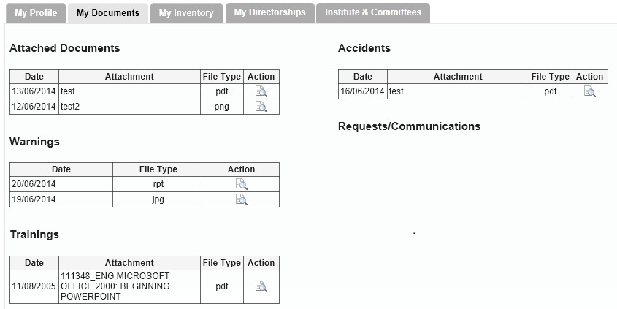The height and width of the screenshot is (309, 617).
Task: Click Attachment header in Accidents table
Action: pyautogui.click(x=458, y=77)
